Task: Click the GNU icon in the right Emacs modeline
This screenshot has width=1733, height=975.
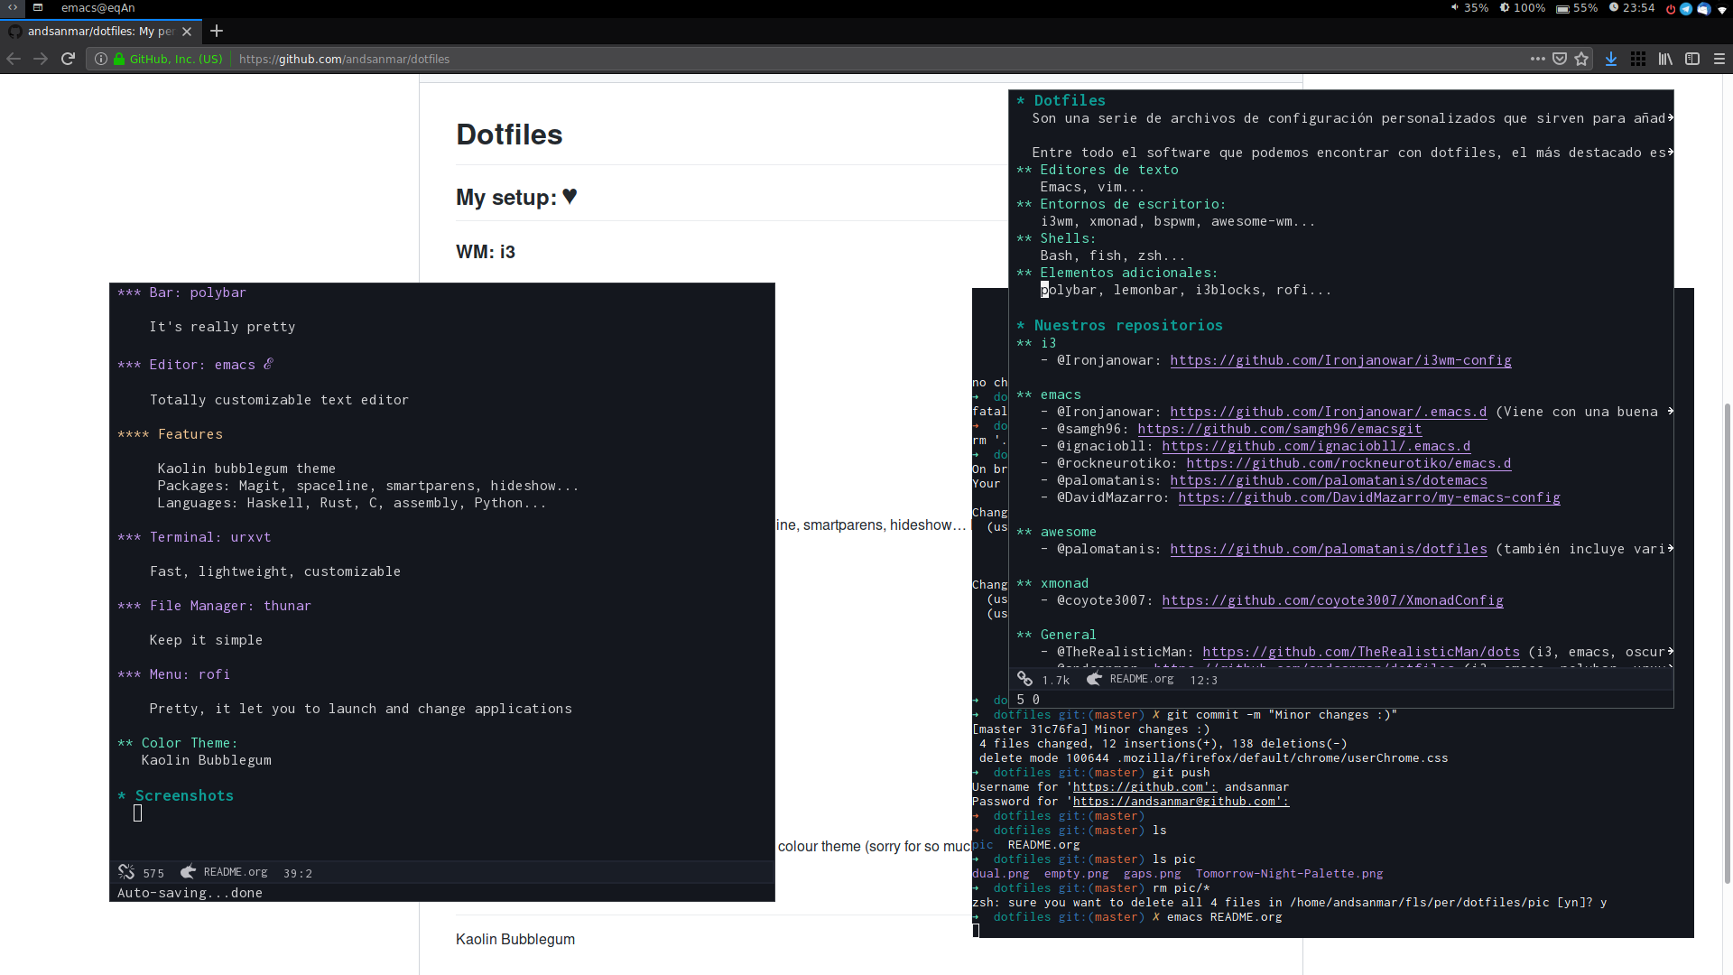Action: point(1094,679)
